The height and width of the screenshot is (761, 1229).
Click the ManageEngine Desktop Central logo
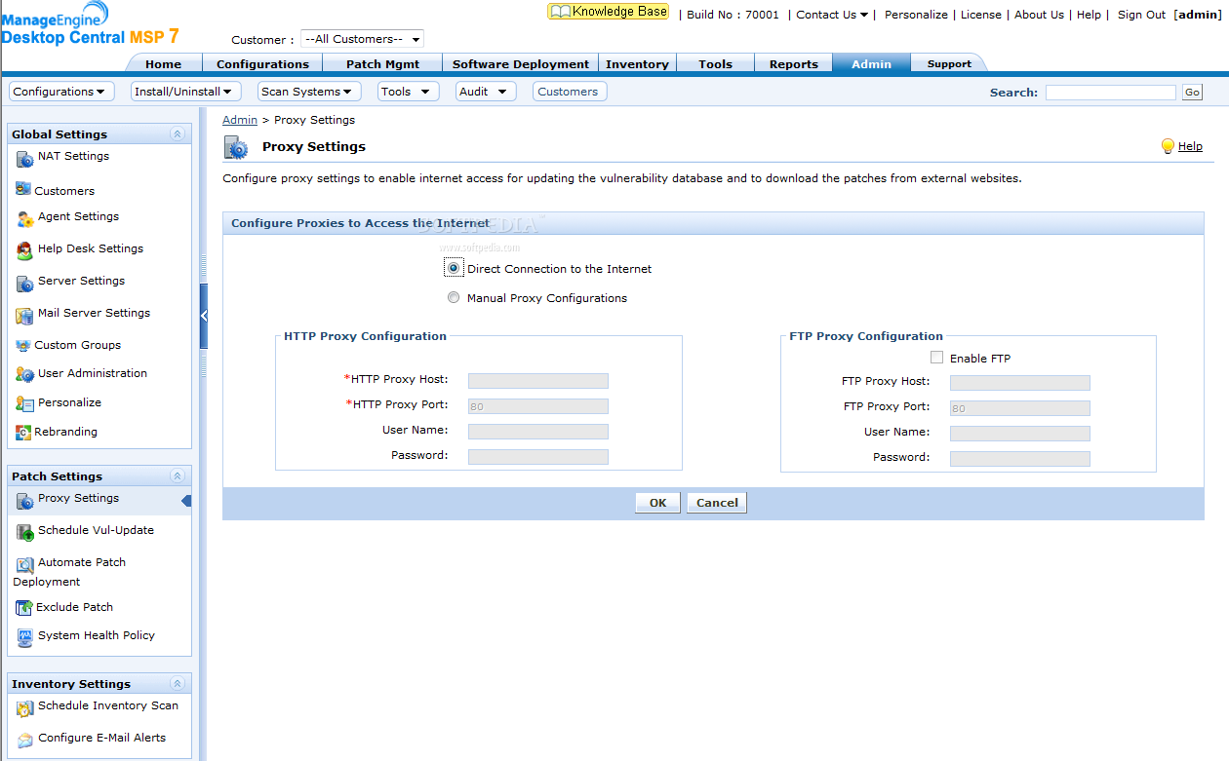click(90, 24)
